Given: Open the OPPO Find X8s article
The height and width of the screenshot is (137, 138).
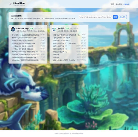Looking at the screenshot, I should pos(64,60).
